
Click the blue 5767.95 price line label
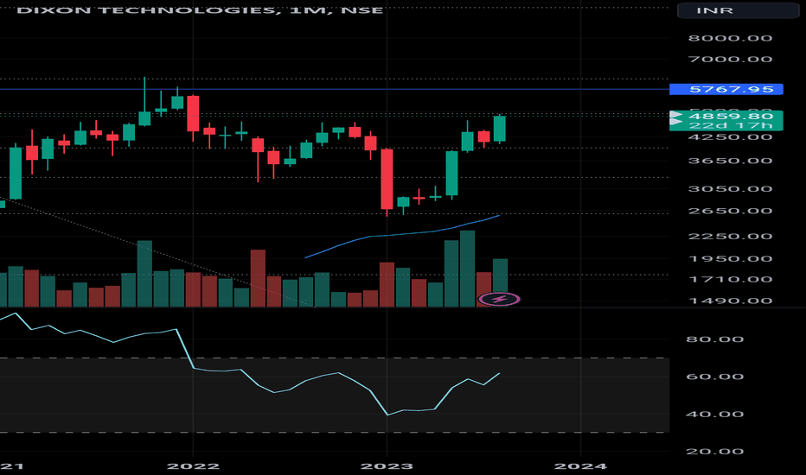[x=726, y=89]
